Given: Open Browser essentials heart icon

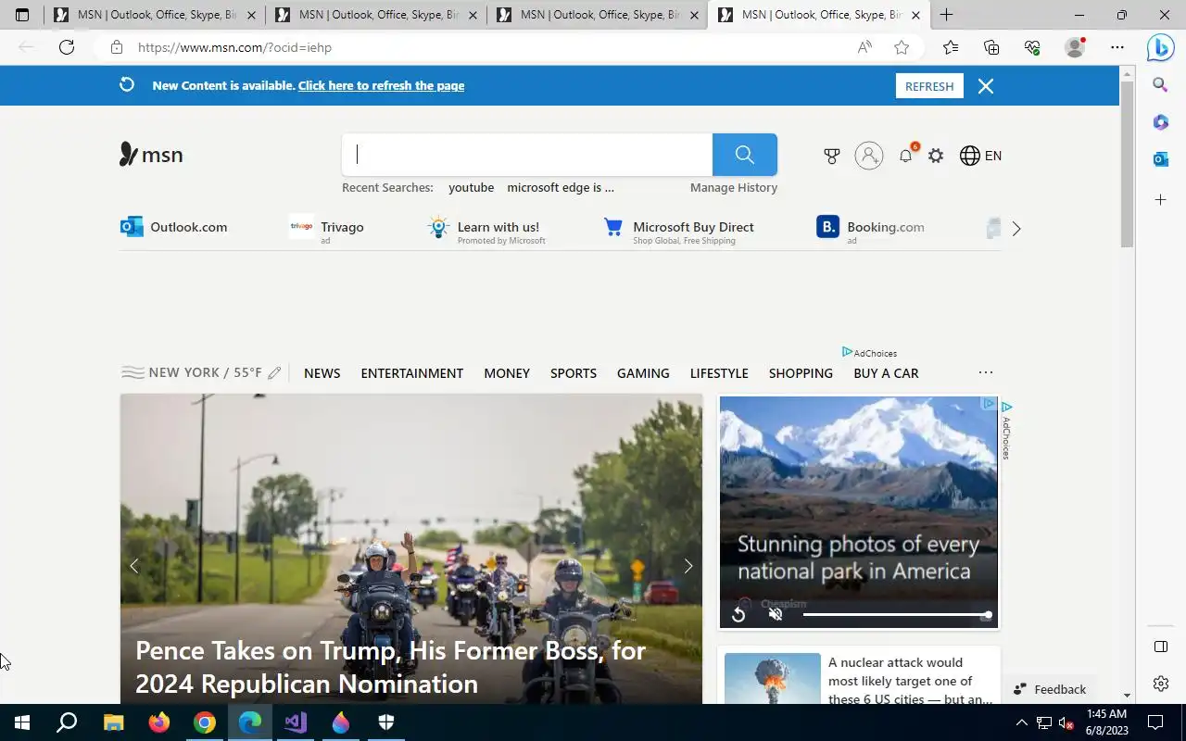Looking at the screenshot, I should tap(1032, 47).
